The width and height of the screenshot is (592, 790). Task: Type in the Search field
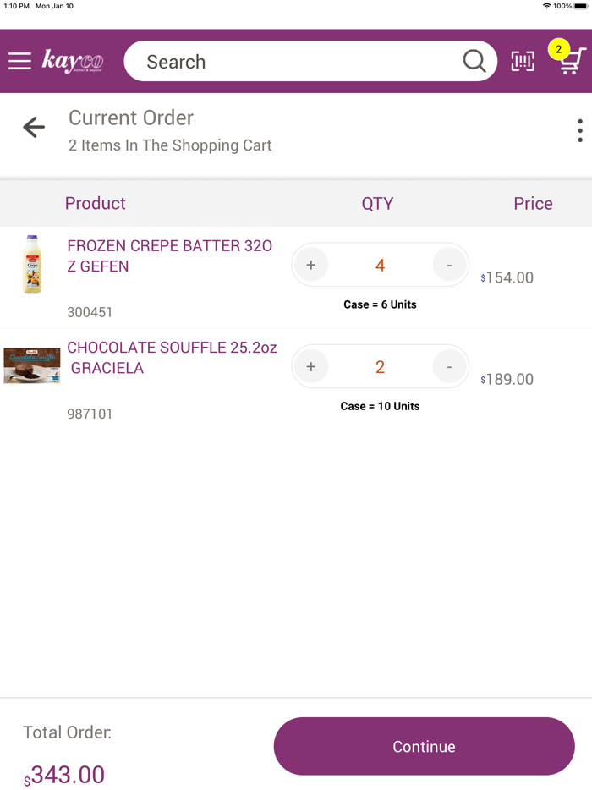coord(296,62)
